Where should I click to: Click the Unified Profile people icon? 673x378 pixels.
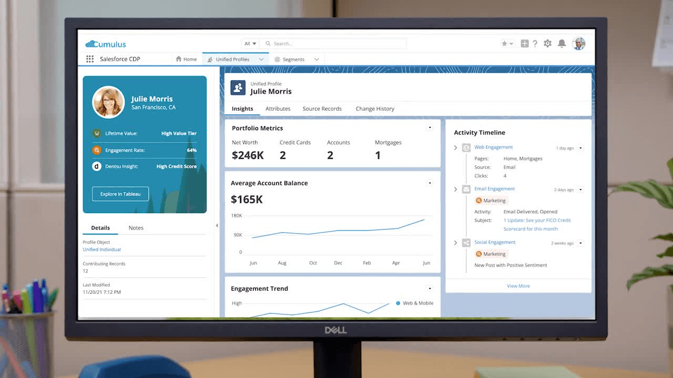238,88
